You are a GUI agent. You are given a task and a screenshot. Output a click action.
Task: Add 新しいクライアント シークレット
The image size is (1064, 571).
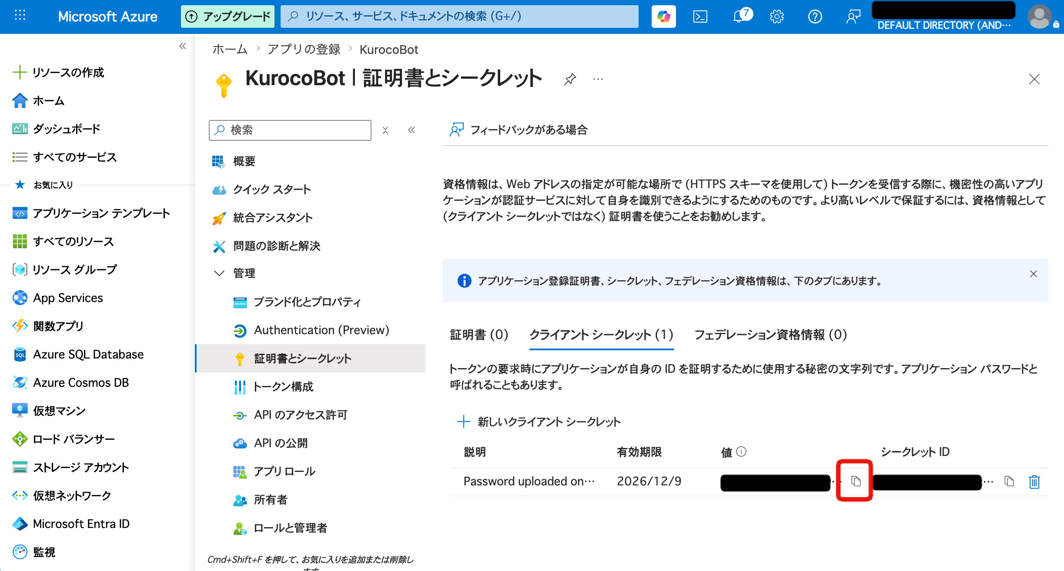point(539,422)
